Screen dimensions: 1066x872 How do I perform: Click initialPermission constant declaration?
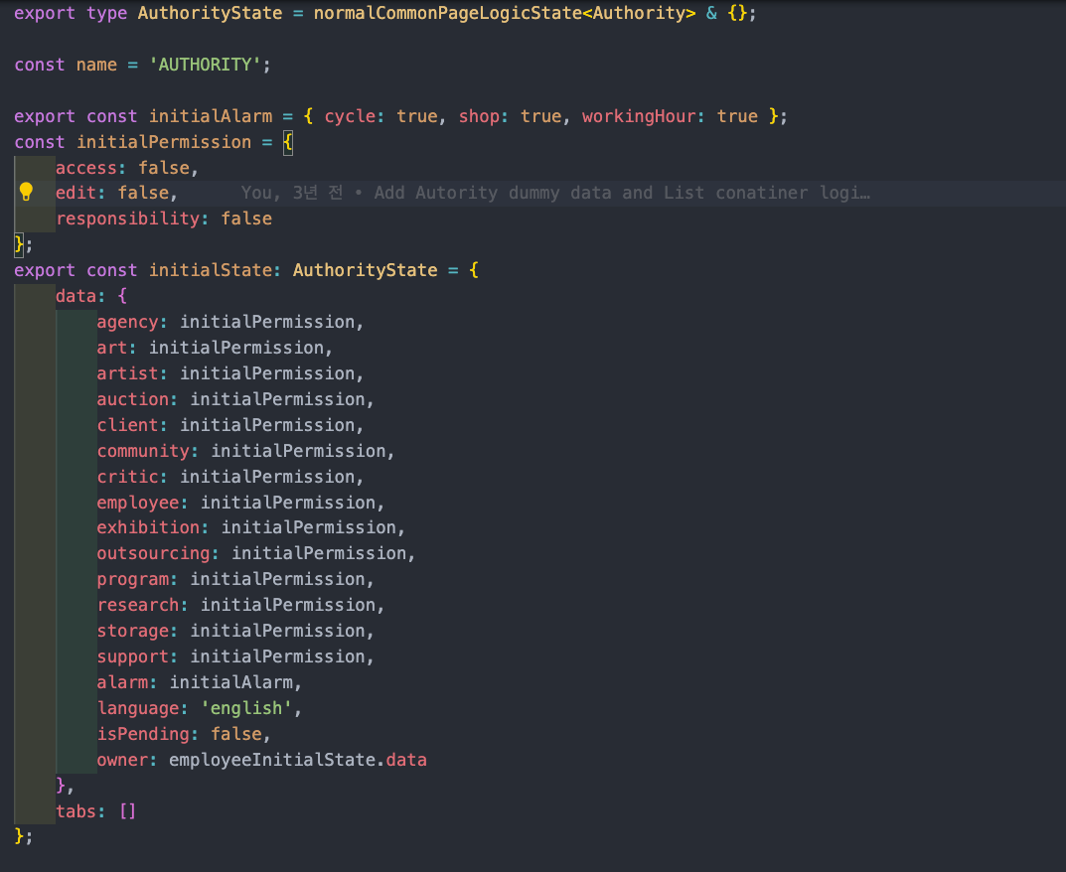[x=164, y=142]
